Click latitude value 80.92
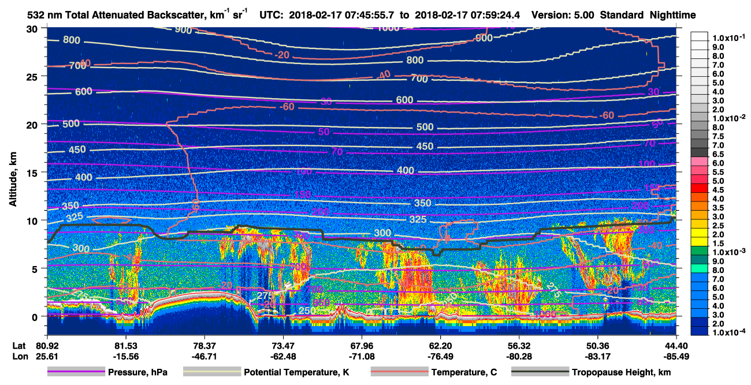 click(47, 345)
